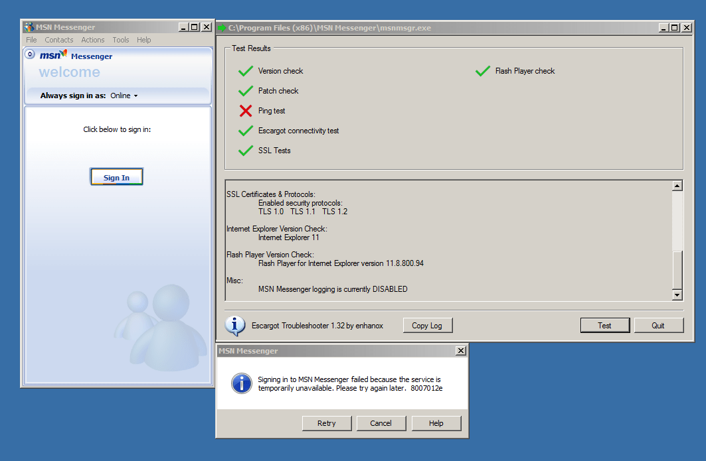Image resolution: width=706 pixels, height=461 pixels.
Task: Click the 'Escargot connectivity test' label
Action: pyautogui.click(x=298, y=131)
